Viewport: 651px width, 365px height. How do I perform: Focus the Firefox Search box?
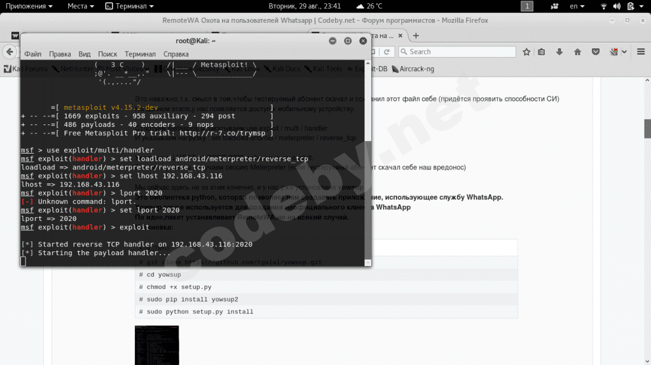[x=457, y=52]
